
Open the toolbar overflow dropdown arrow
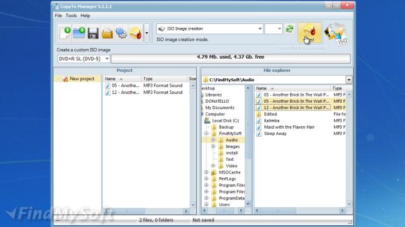click(x=146, y=33)
